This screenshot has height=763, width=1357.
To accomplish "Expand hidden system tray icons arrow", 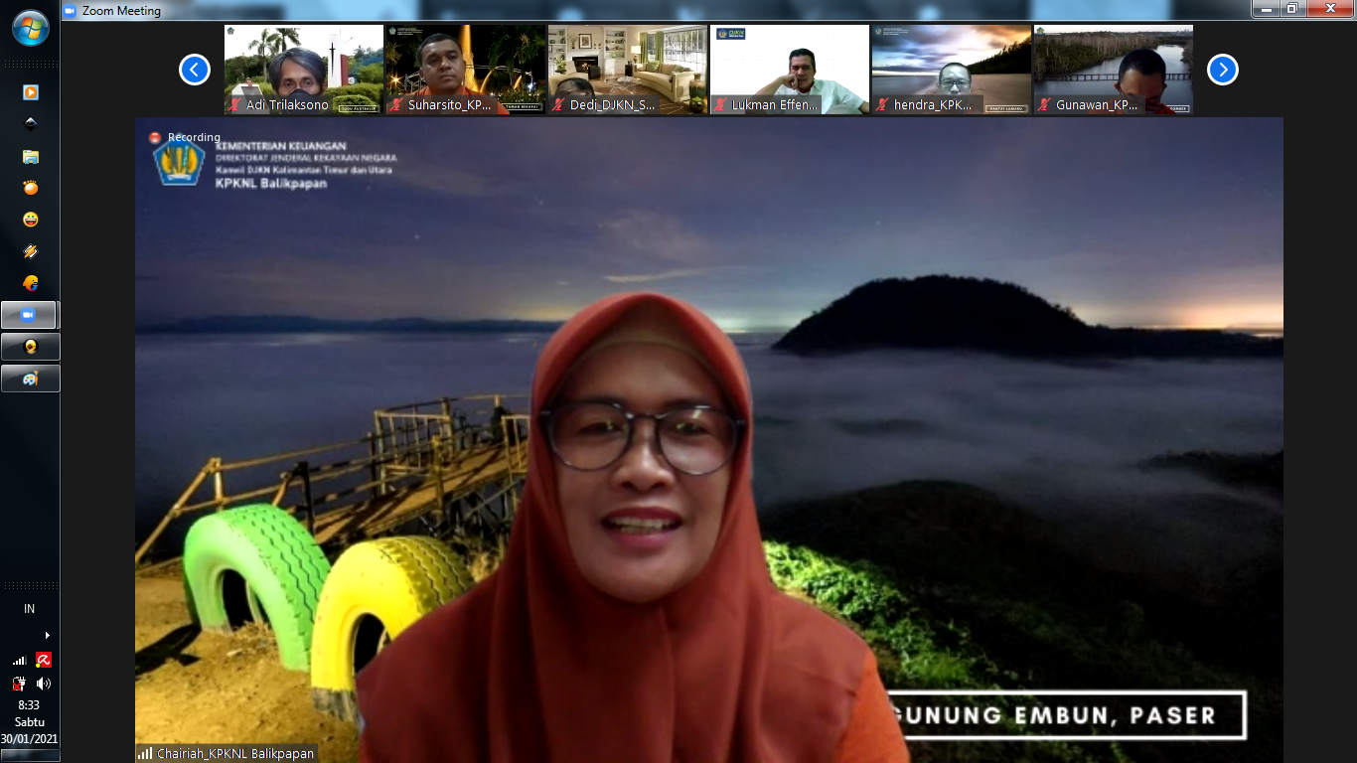I will tap(47, 635).
